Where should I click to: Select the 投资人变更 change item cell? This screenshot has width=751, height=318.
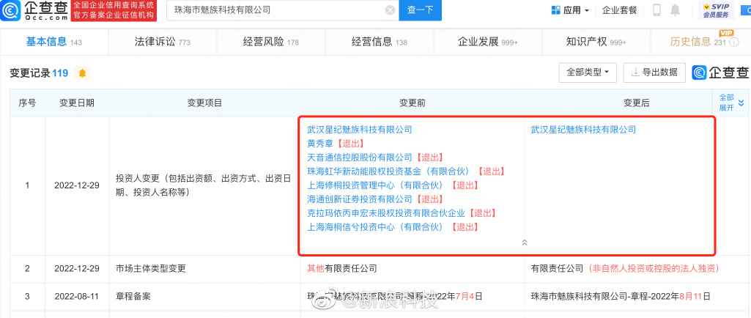coord(204,185)
